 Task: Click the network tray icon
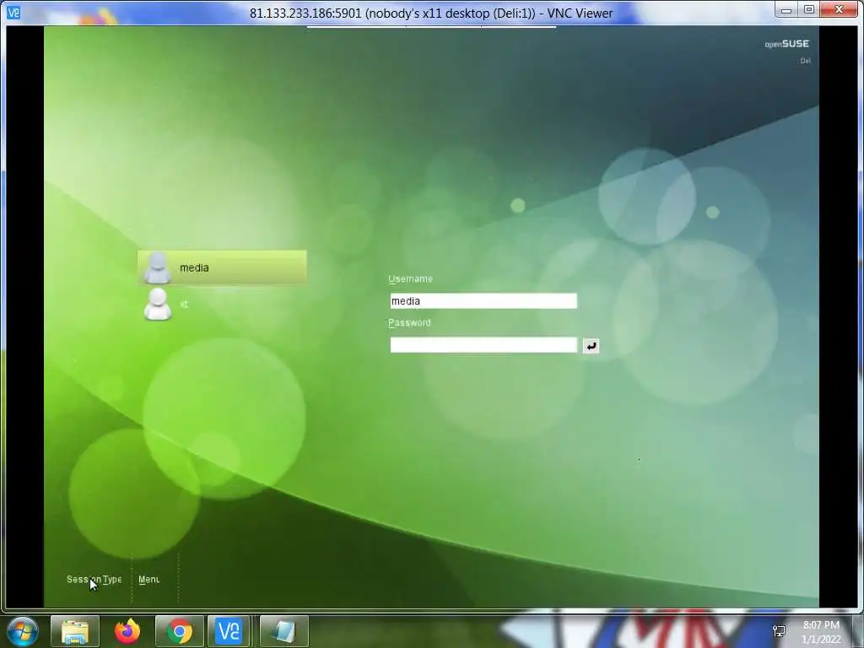pos(779,631)
